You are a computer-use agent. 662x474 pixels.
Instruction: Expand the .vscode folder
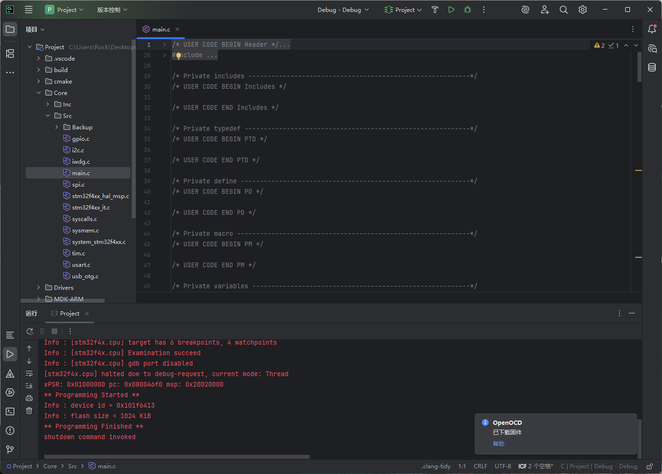click(x=39, y=58)
